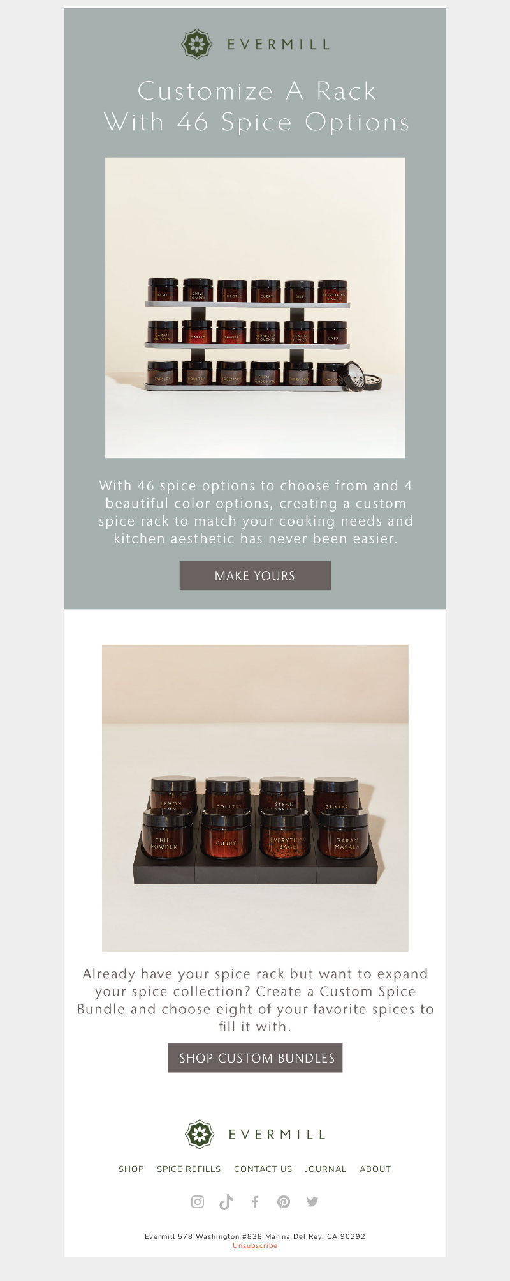
Task: Open the Facebook social icon
Action: (x=255, y=1201)
